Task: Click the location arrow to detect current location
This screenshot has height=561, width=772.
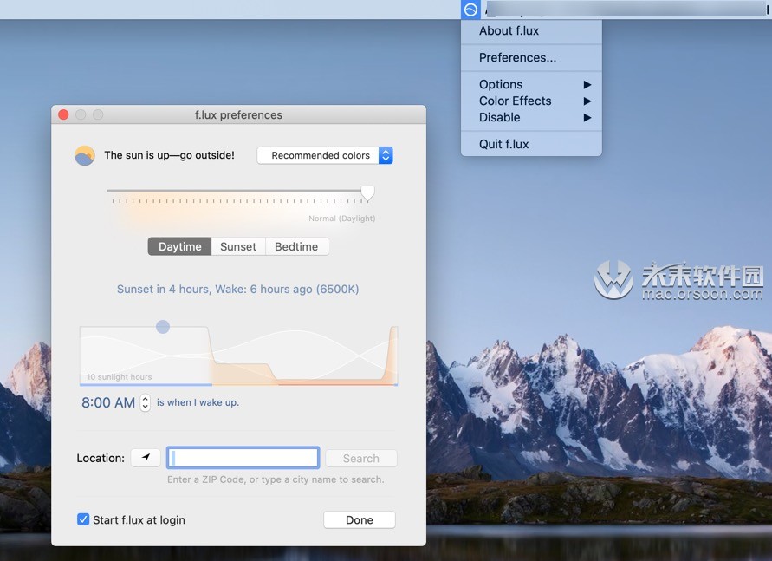Action: click(x=145, y=457)
